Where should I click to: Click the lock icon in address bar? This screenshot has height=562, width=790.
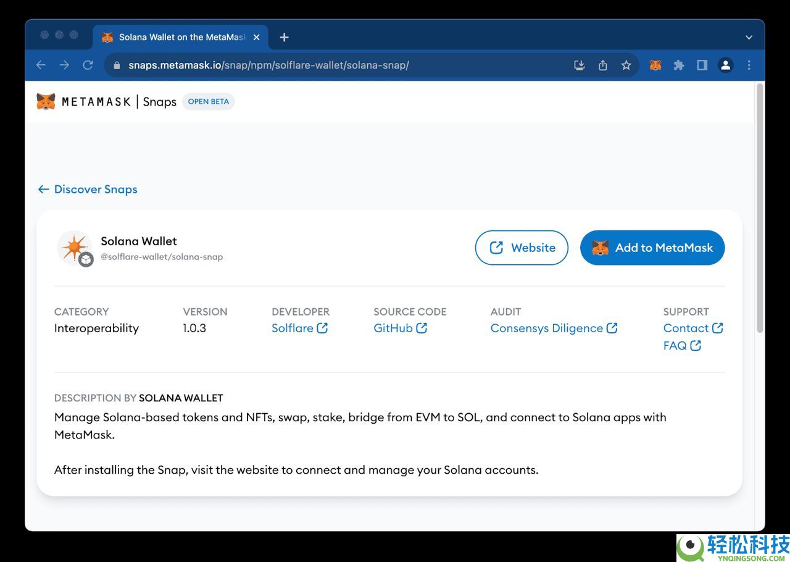coord(117,65)
